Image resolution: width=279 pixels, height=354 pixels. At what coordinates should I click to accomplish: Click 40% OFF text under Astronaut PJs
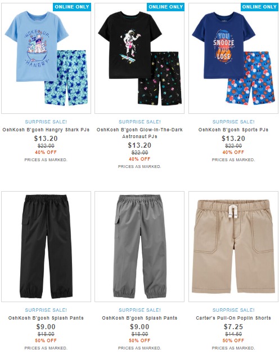pyautogui.click(x=139, y=159)
